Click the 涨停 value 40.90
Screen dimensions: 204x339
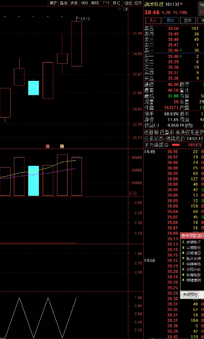[x=173, y=85]
